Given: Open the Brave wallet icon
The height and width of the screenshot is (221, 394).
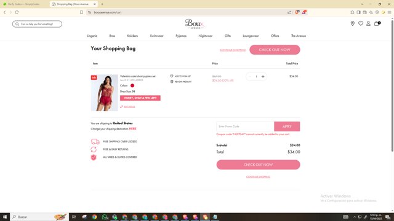Looking at the screenshot, I should [365, 12].
